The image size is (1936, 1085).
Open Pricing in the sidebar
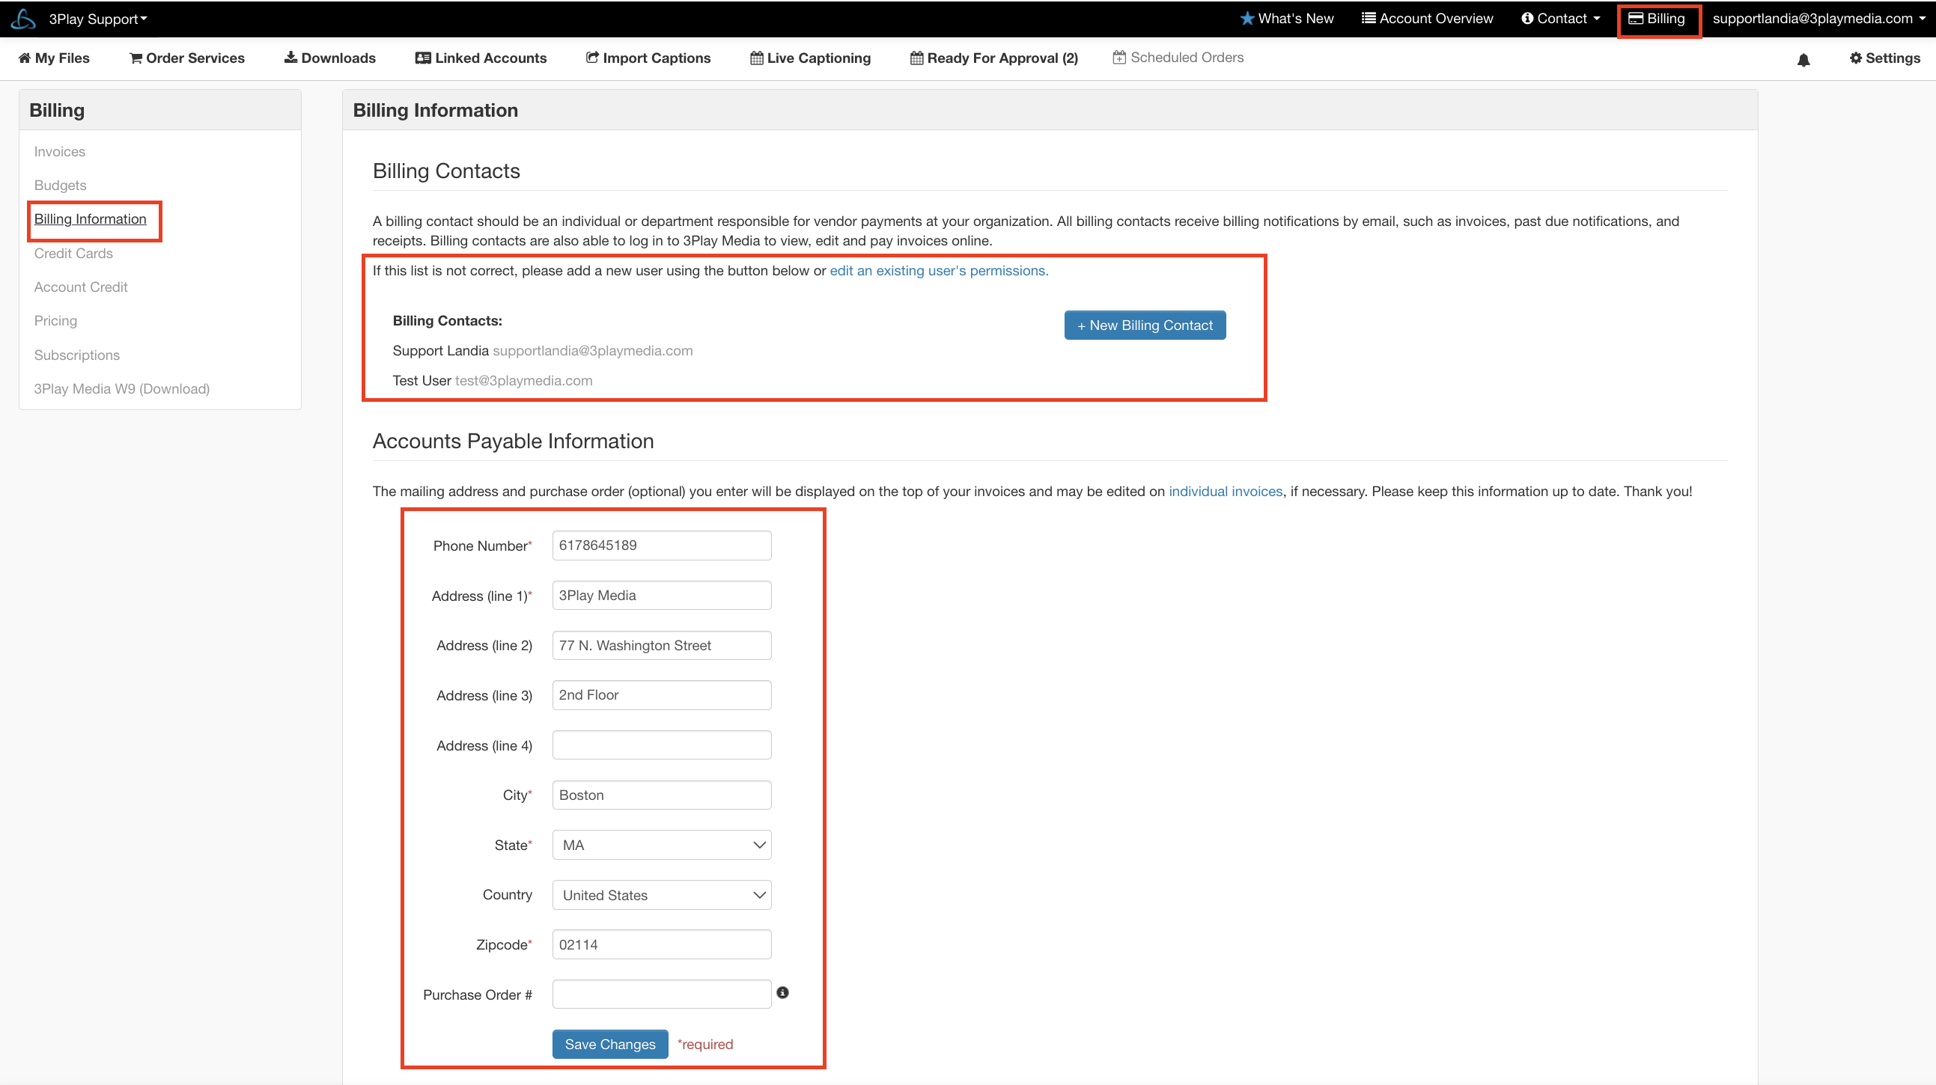55,321
